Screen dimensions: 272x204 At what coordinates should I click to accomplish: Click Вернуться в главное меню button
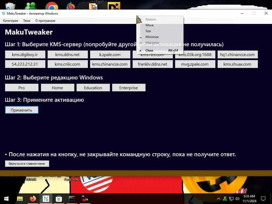(27, 164)
